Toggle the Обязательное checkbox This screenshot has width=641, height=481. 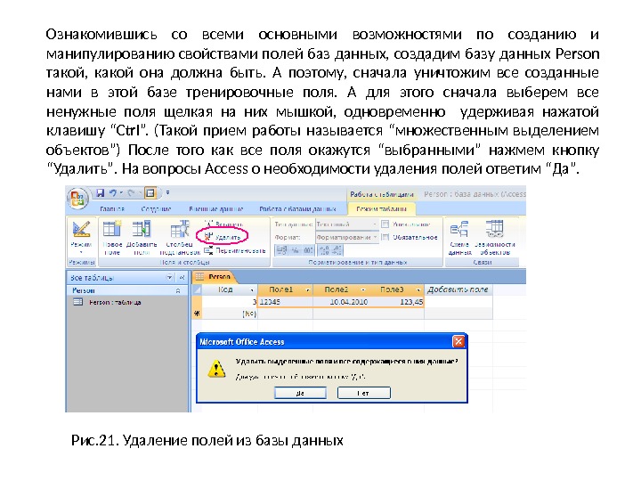385,237
